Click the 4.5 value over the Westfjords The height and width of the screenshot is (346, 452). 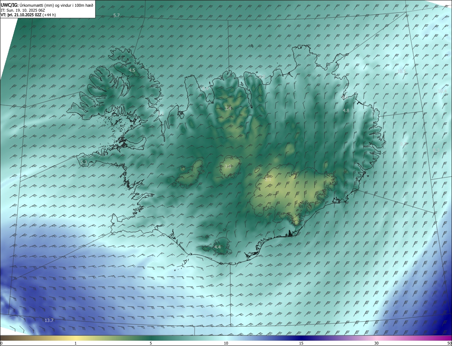pyautogui.click(x=132, y=70)
